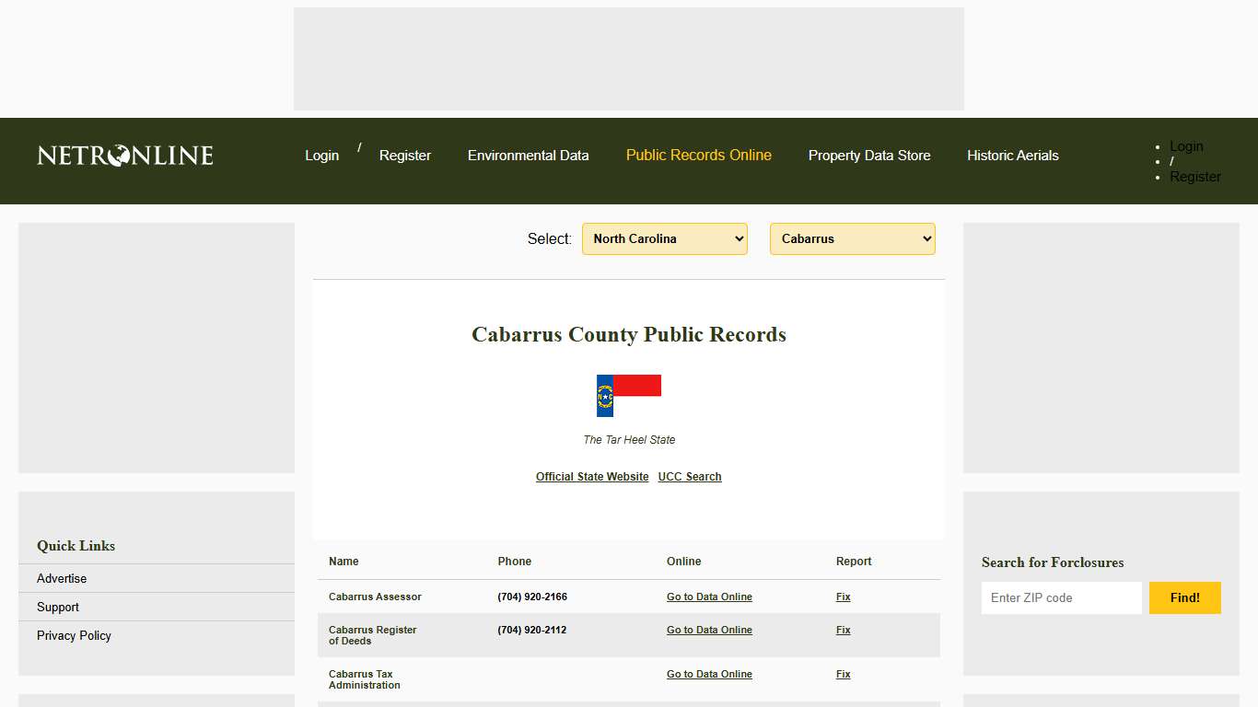Click the Official State Website link

pos(592,476)
